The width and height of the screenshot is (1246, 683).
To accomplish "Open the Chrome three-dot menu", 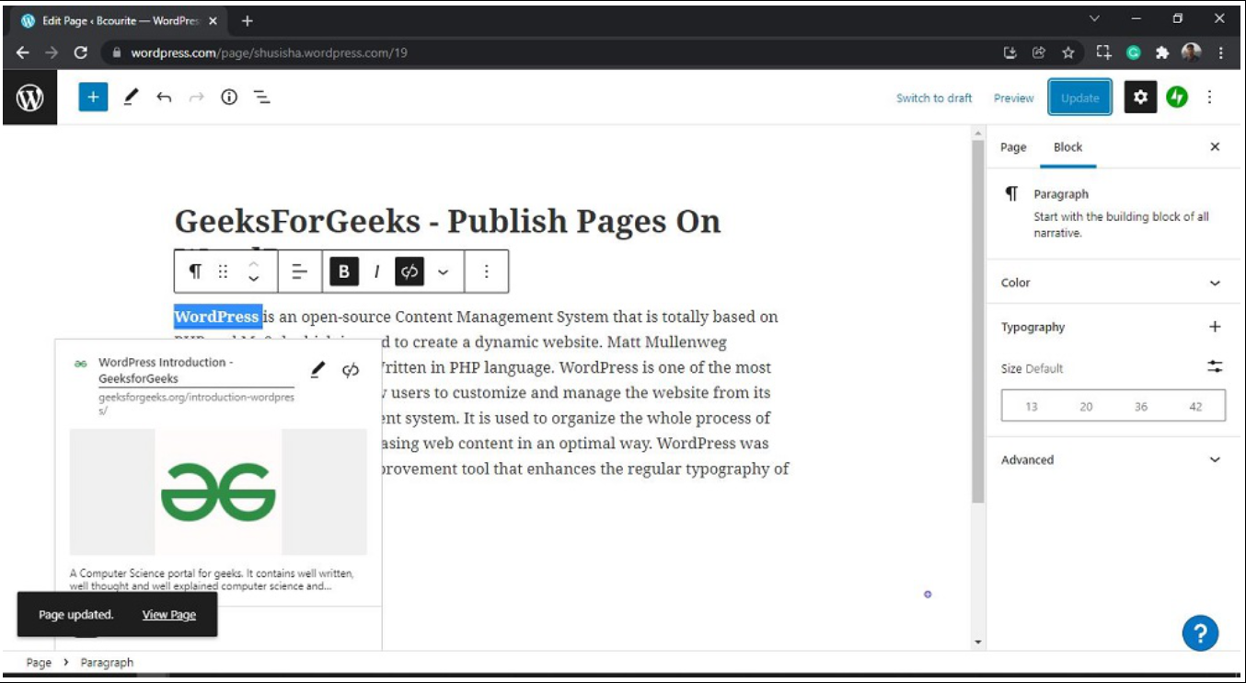I will [1221, 52].
